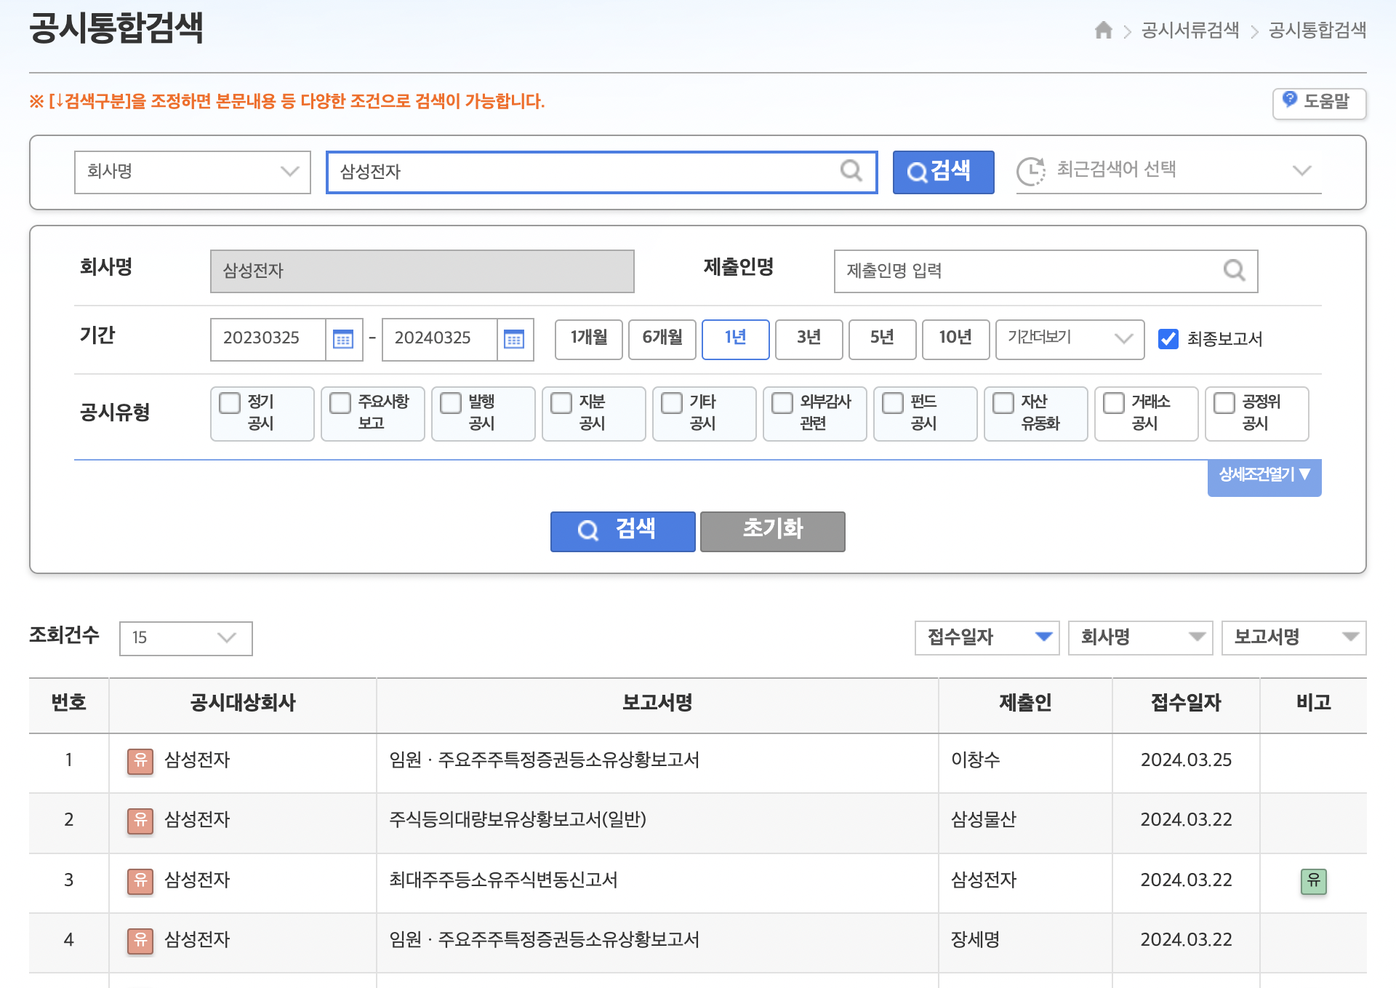Check the 정기공시 disclosure type
The image size is (1396, 988).
pos(230,403)
